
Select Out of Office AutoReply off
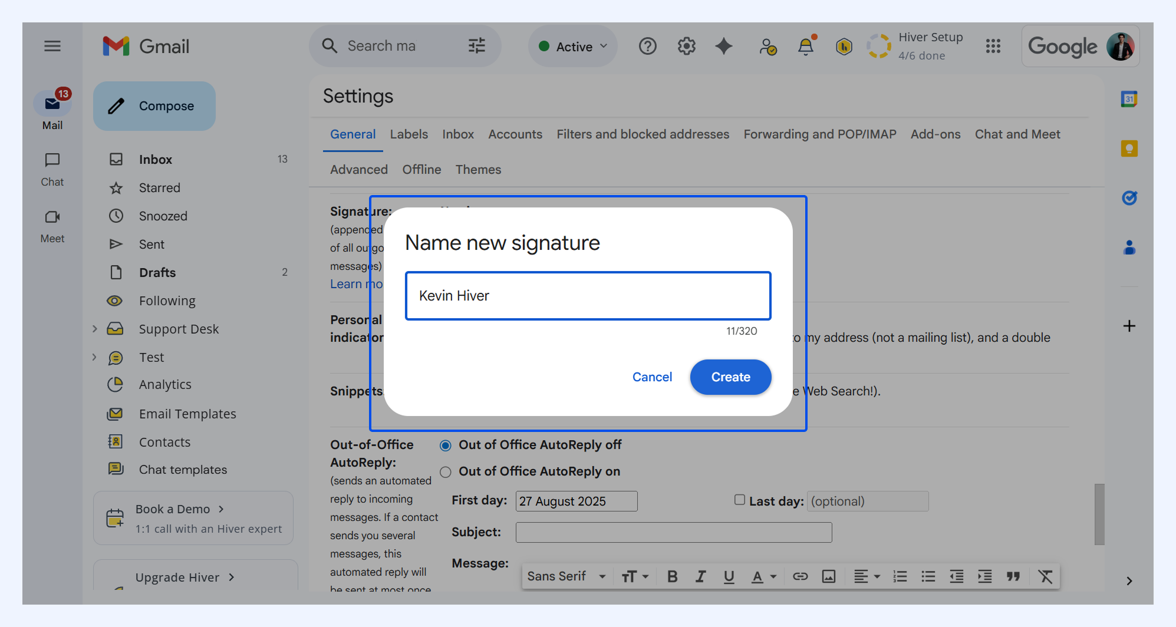pyautogui.click(x=446, y=445)
